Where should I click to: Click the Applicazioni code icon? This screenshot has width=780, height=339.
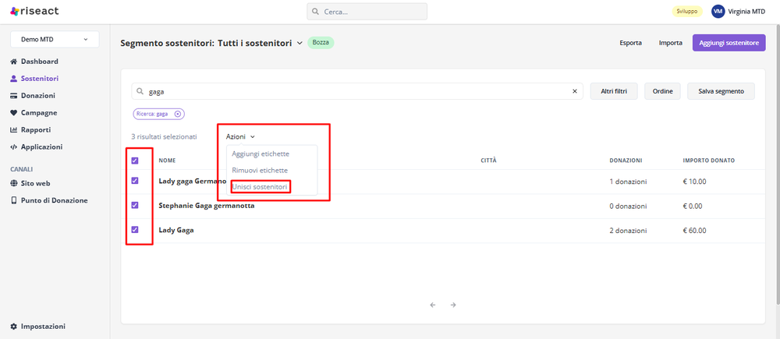(x=14, y=147)
